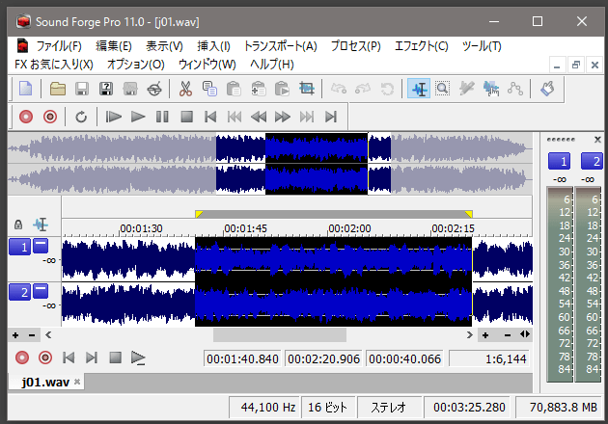
Task: Toggle channel 1 button in waveform window
Action: (x=19, y=247)
